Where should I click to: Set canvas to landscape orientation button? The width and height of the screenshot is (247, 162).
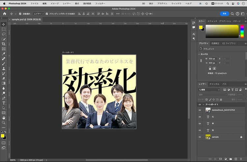pos(214,68)
